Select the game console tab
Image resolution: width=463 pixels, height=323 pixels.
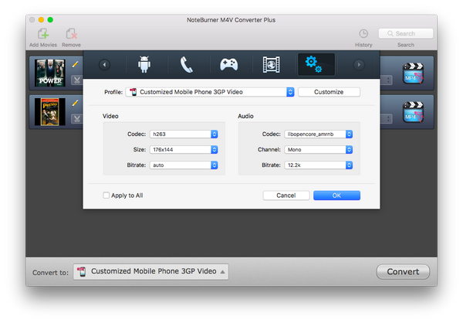[229, 64]
